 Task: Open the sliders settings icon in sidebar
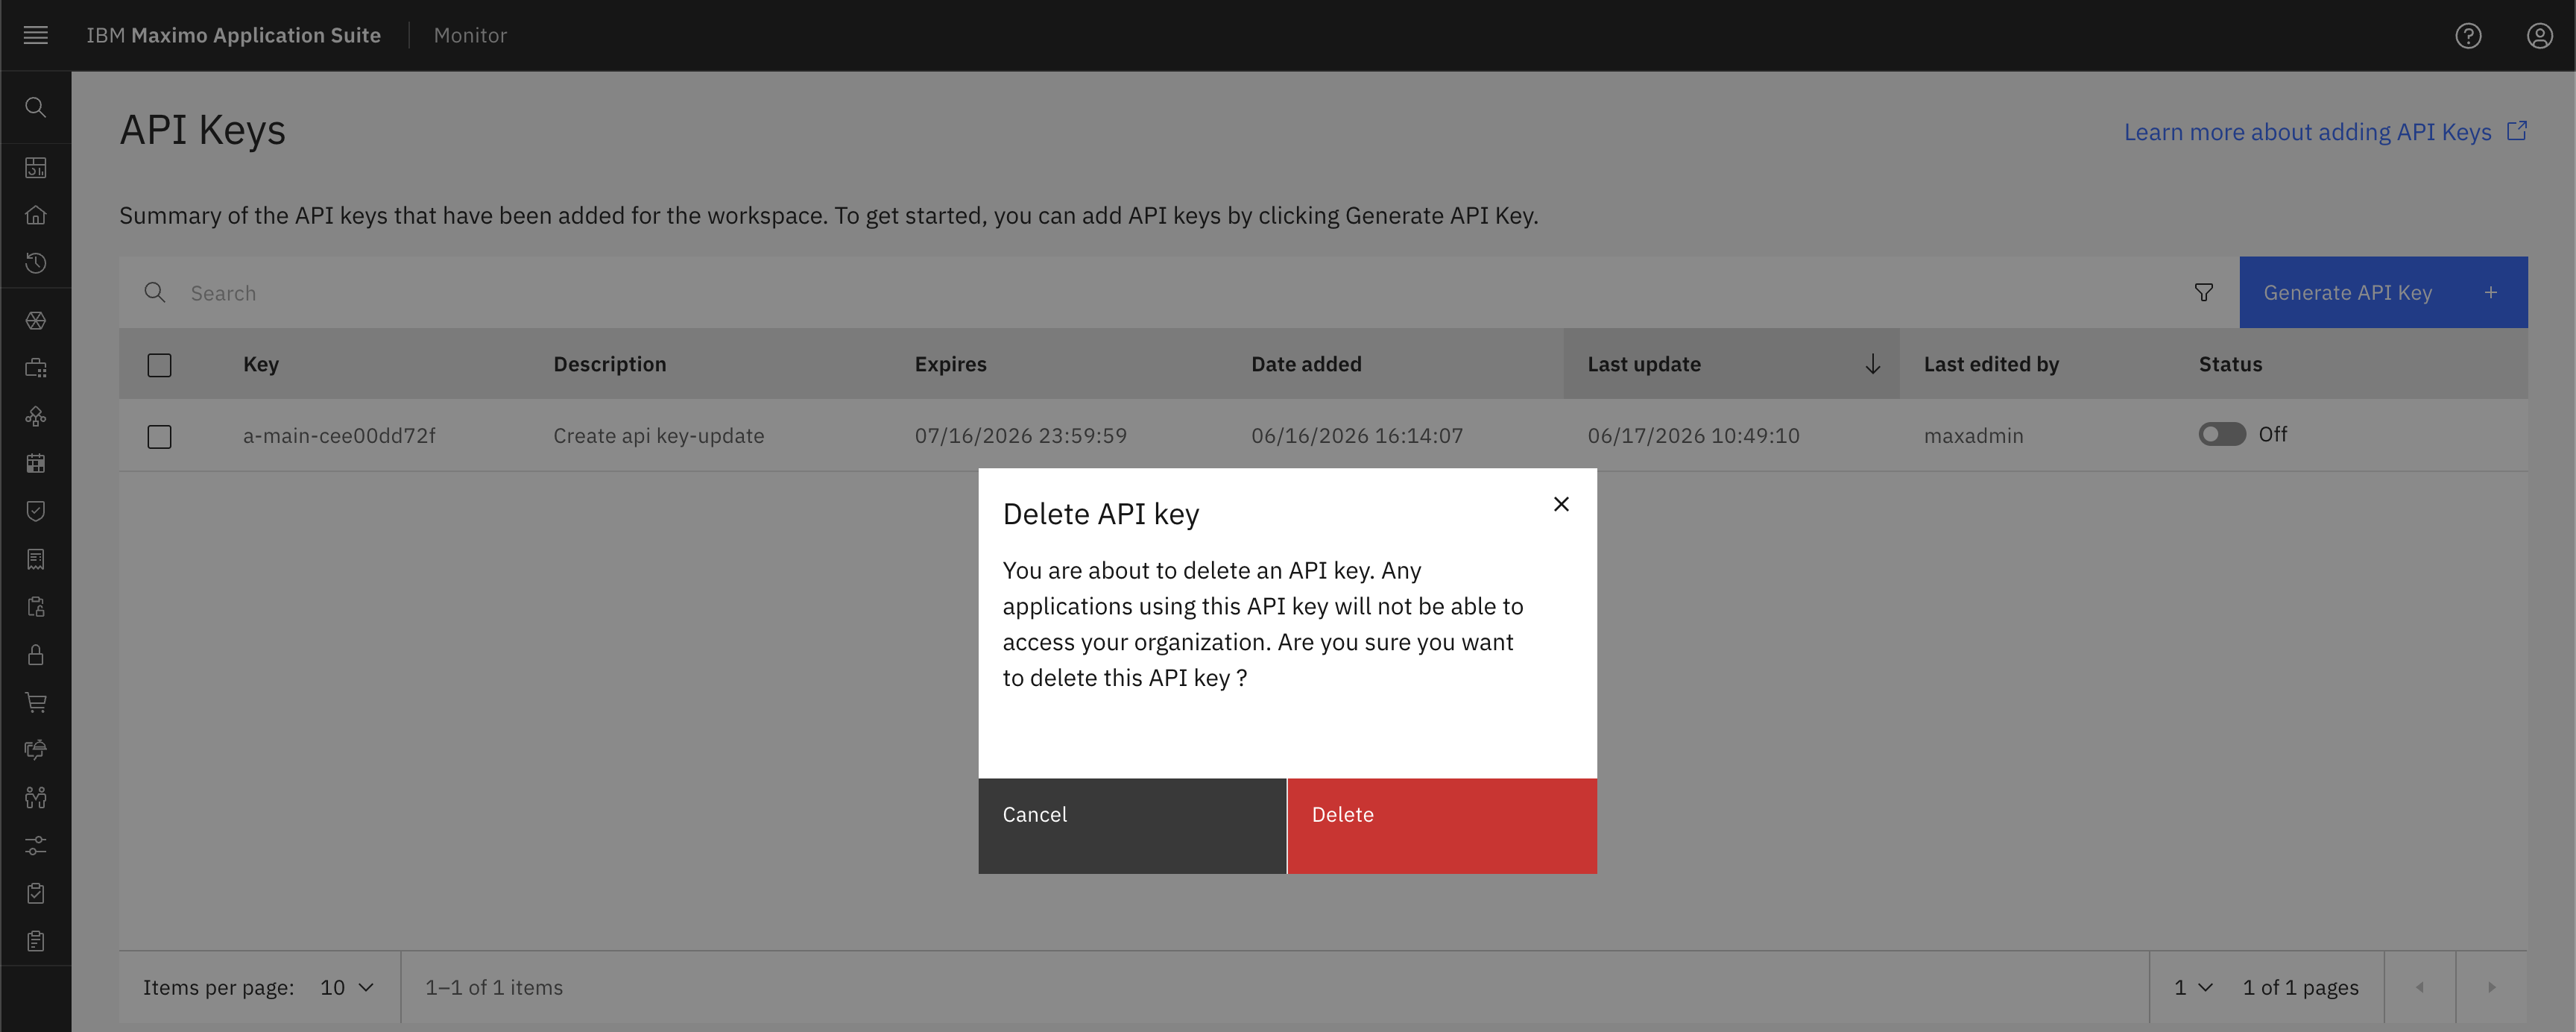click(x=35, y=846)
